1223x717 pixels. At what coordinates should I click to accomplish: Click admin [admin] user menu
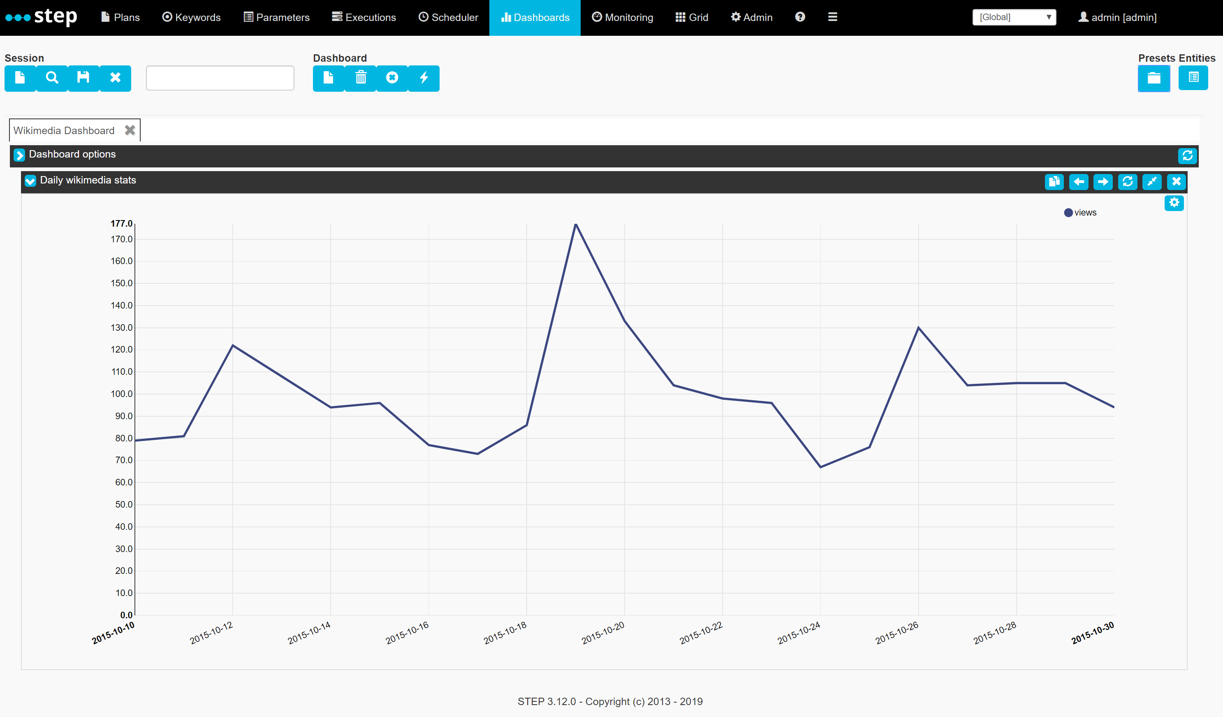[1117, 17]
